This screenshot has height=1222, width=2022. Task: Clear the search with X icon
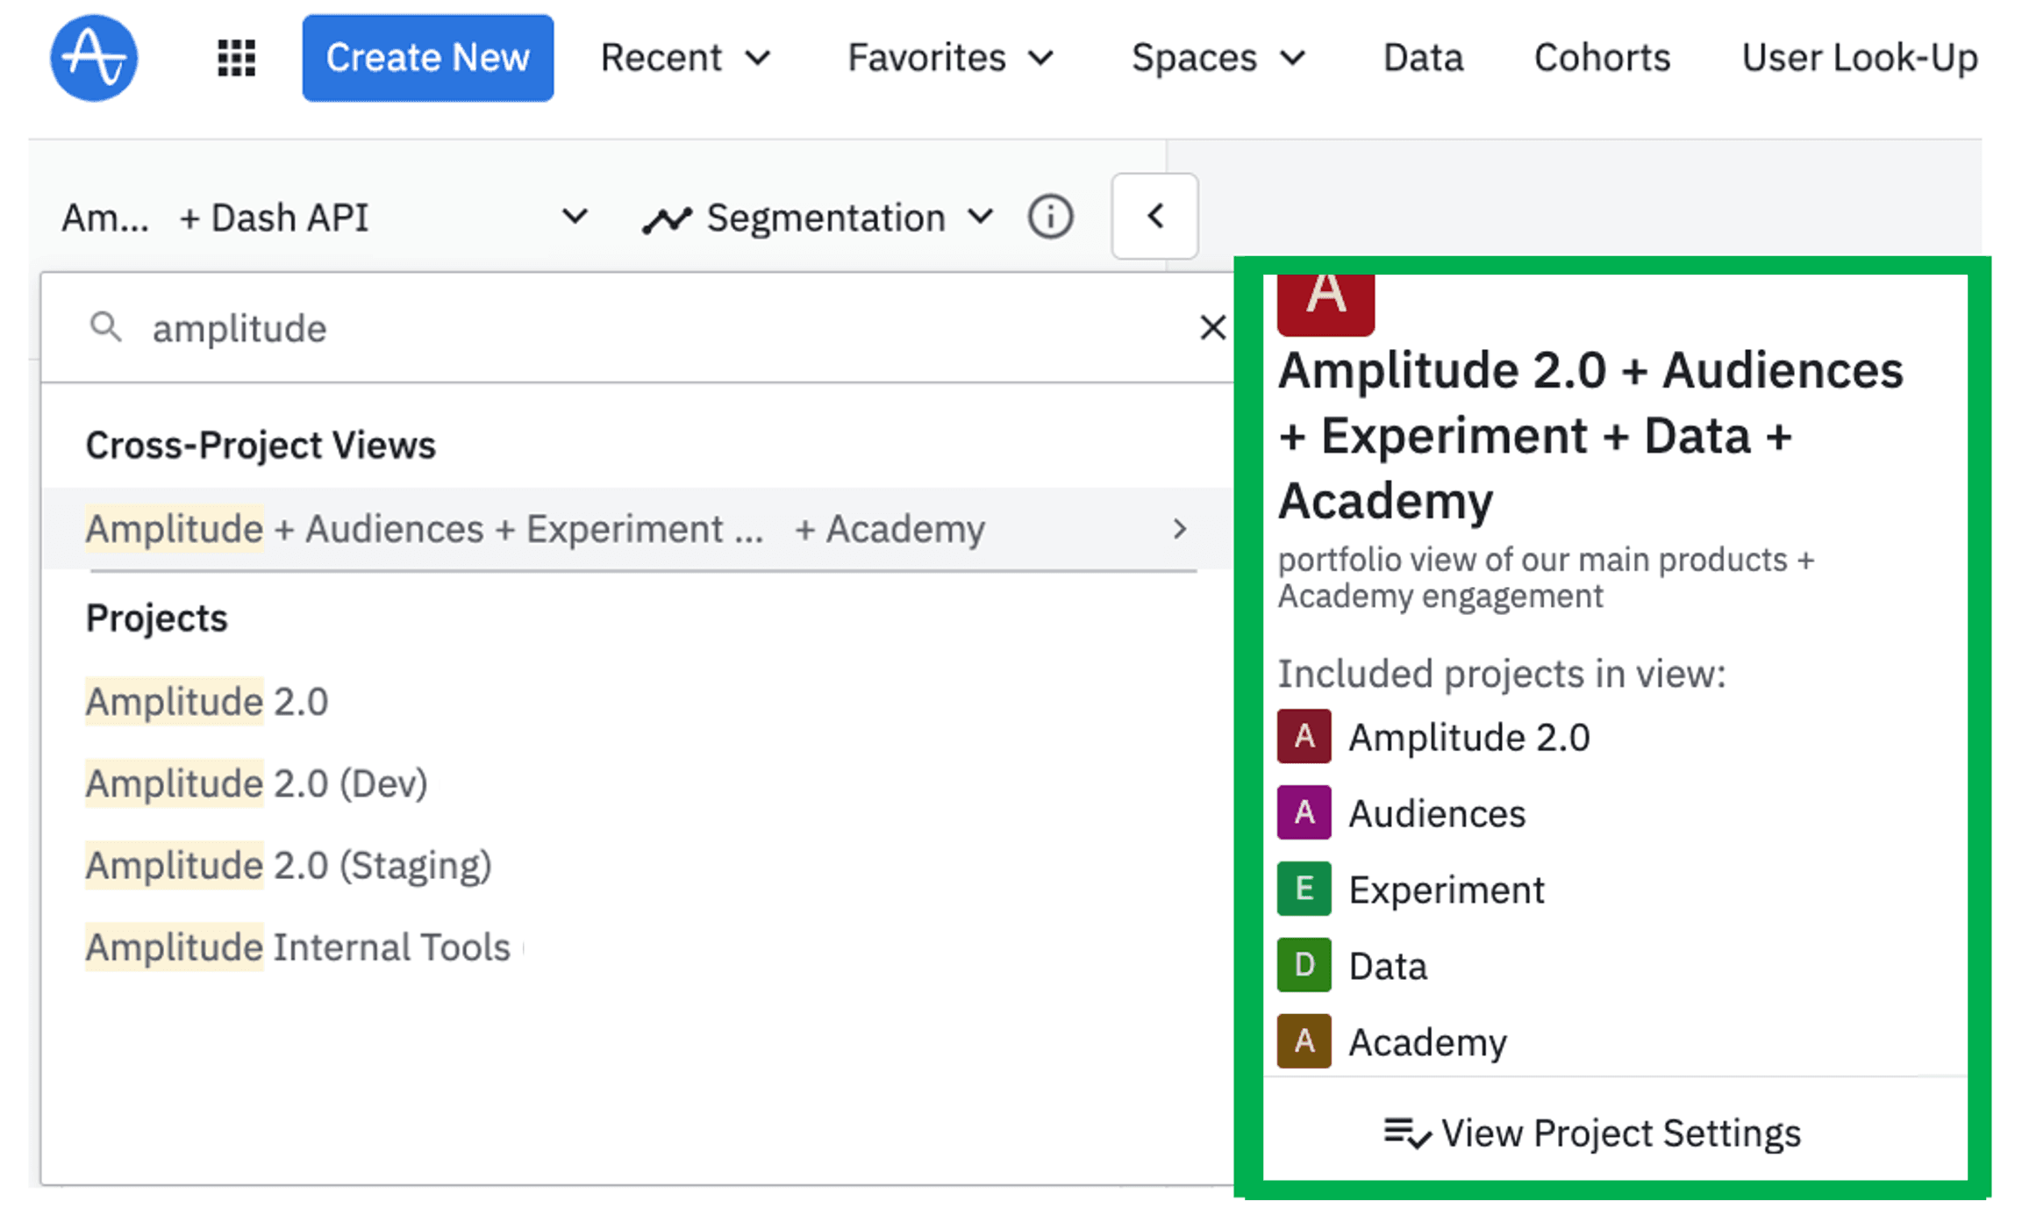tap(1212, 328)
